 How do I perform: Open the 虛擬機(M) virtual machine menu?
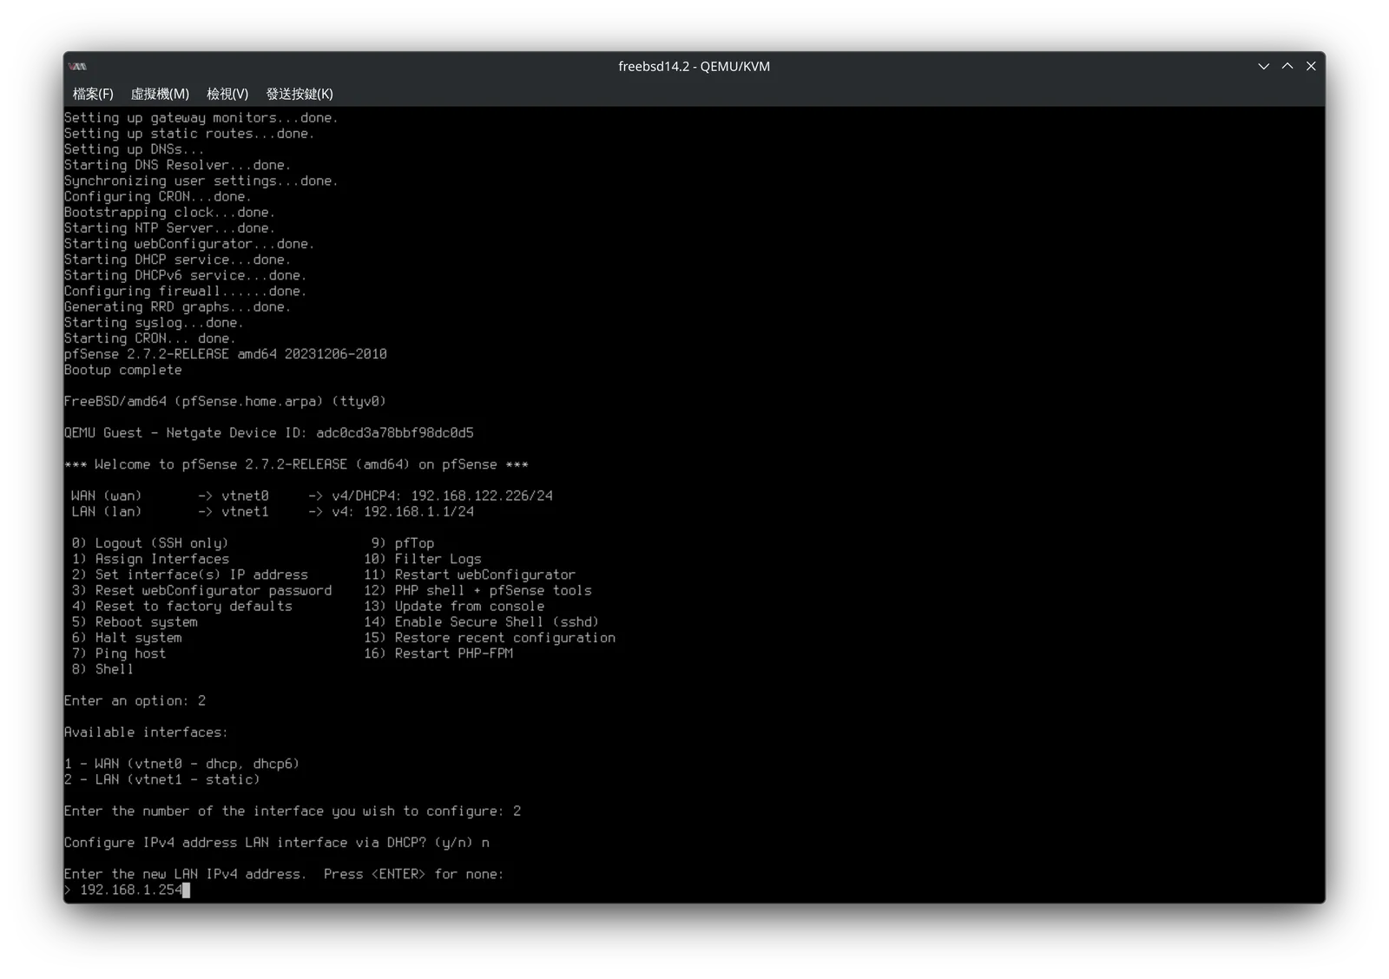pyautogui.click(x=160, y=94)
